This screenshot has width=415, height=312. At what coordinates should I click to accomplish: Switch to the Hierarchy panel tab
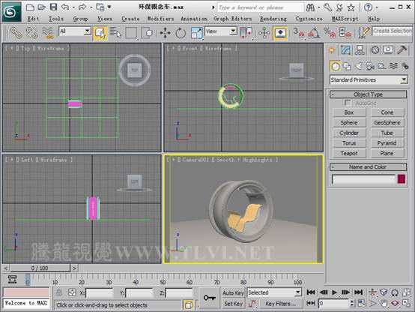coord(360,49)
